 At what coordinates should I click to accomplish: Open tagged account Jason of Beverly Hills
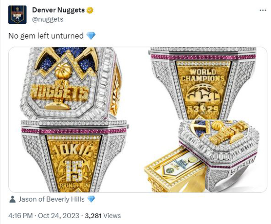[51, 199]
